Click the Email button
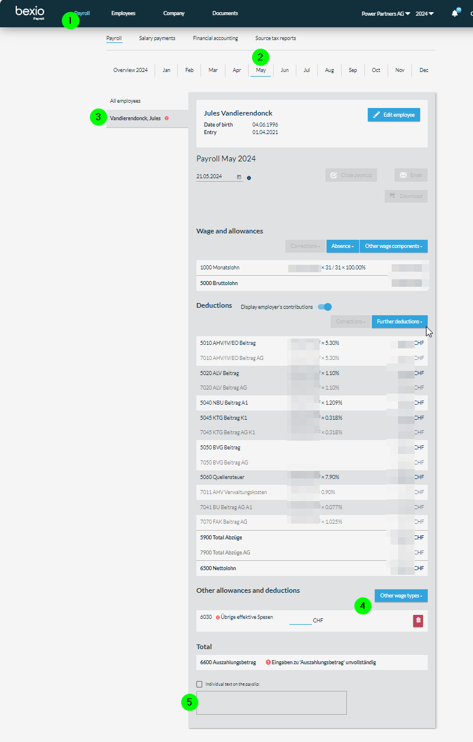This screenshot has height=742, width=473. 411,175
